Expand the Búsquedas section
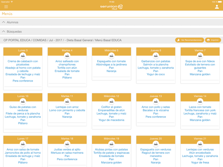This screenshot has height=167, width=223. pos(111,31)
